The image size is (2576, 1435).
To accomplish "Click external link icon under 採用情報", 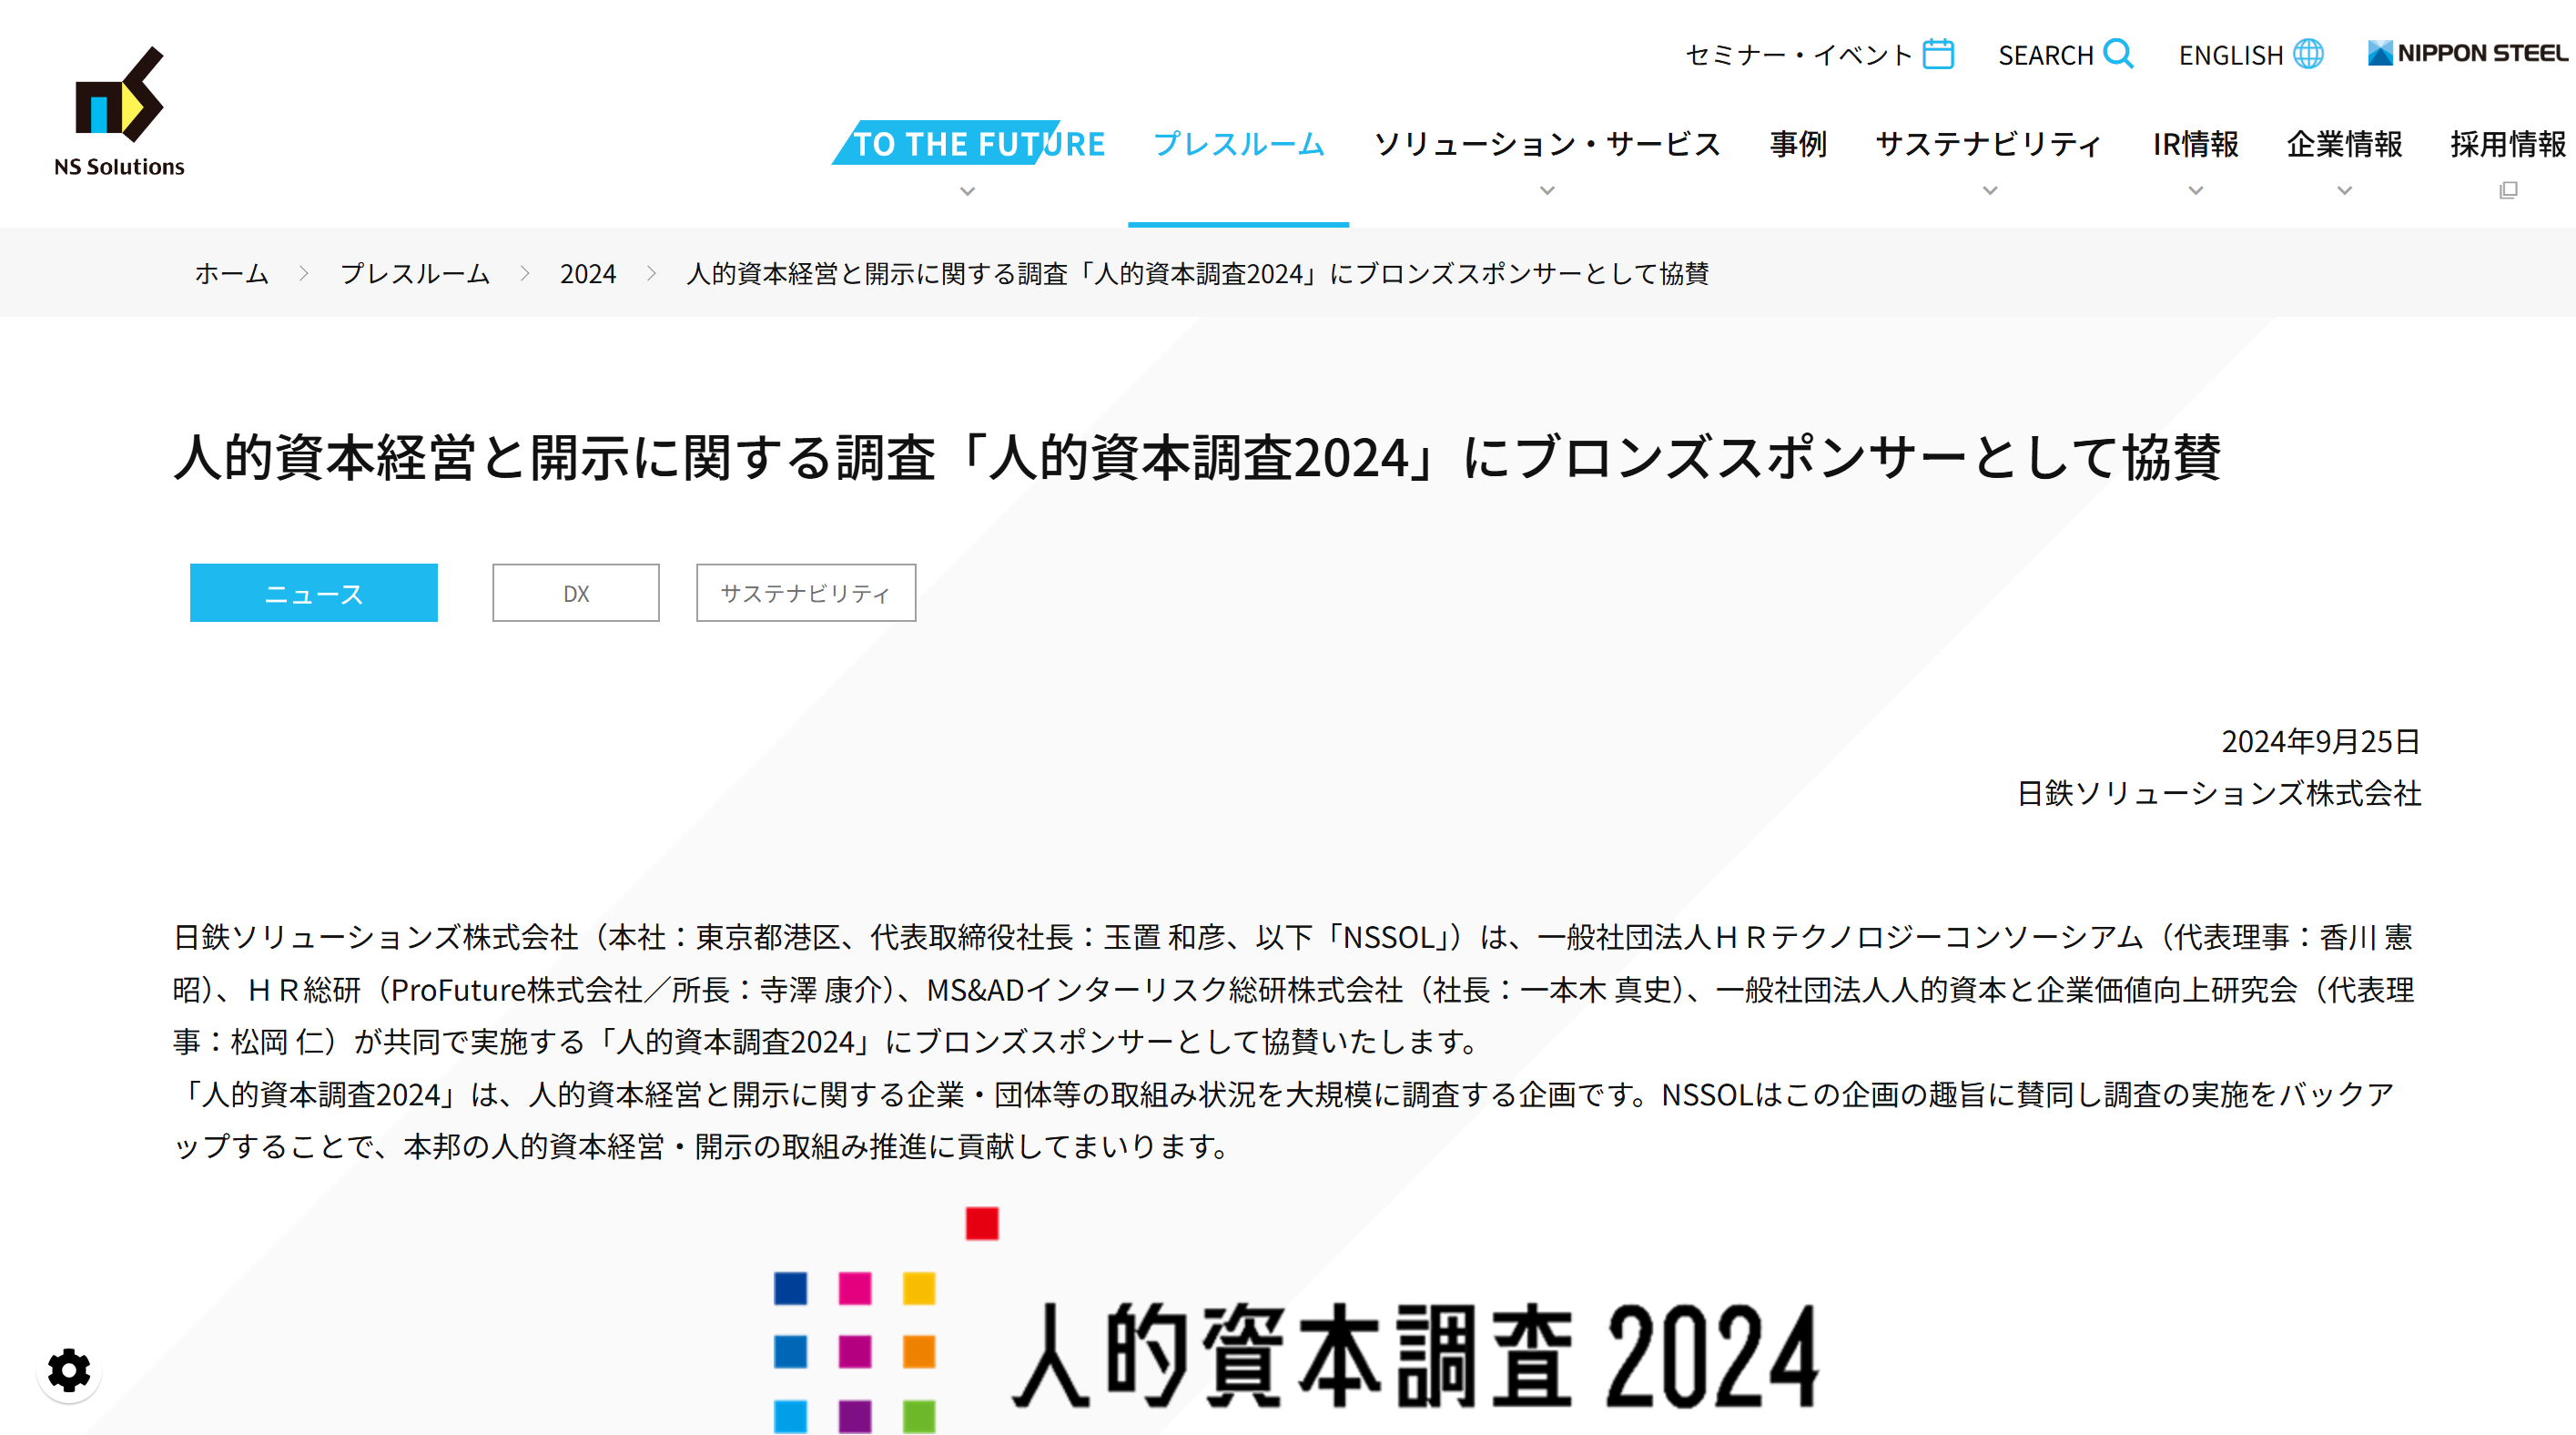I will [2508, 190].
